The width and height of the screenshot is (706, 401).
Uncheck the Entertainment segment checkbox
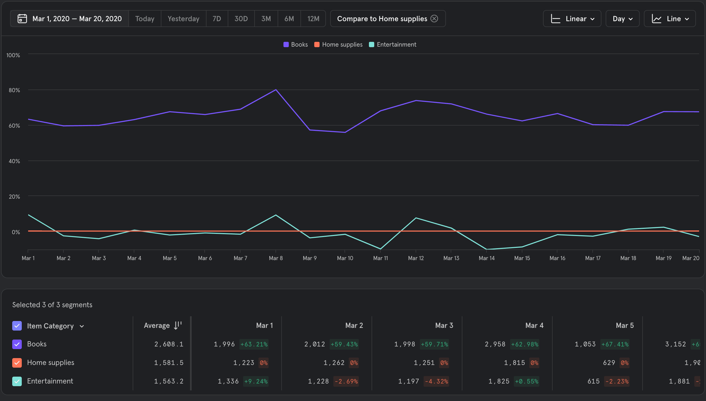point(17,381)
